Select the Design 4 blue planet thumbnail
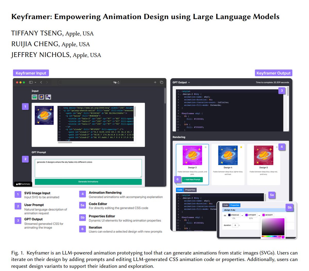 point(228,155)
